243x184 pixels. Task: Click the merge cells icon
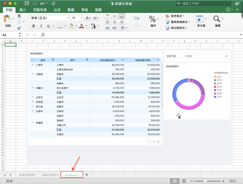tap(137, 26)
